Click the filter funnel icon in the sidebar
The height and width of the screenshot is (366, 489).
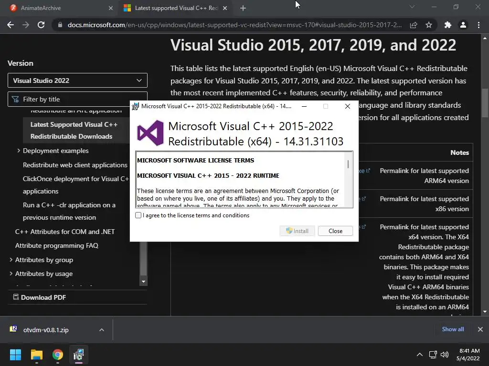click(x=15, y=99)
